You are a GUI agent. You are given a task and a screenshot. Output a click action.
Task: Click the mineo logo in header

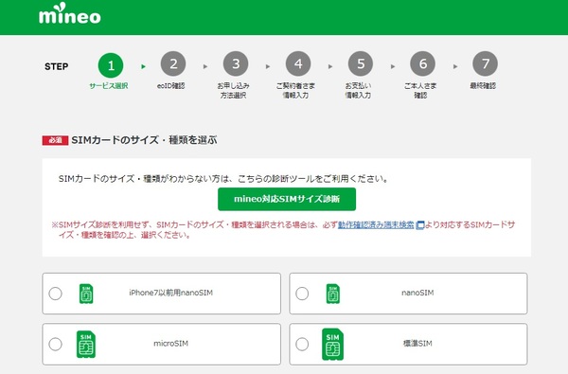coord(69,14)
